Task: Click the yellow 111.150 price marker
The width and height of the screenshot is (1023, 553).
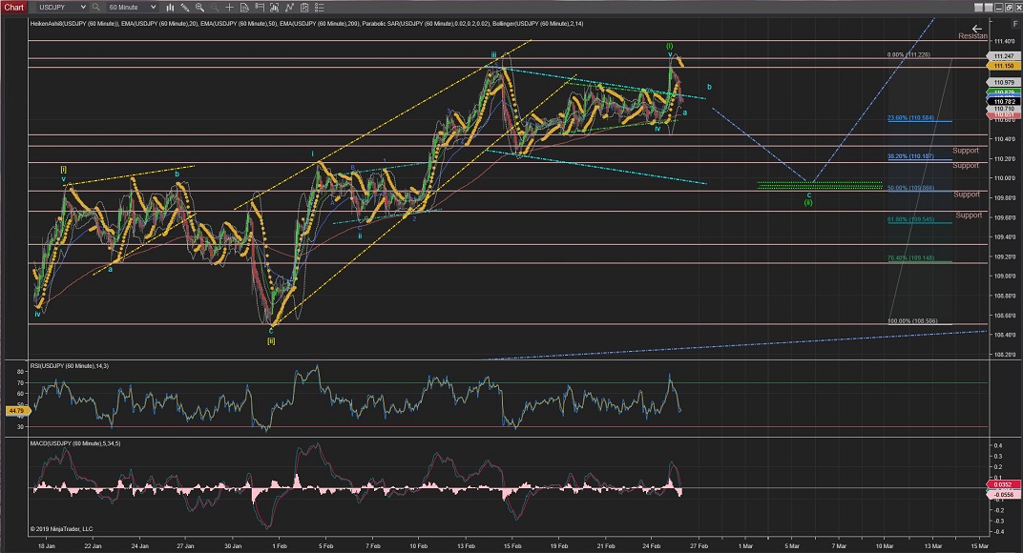Action: (1006, 66)
